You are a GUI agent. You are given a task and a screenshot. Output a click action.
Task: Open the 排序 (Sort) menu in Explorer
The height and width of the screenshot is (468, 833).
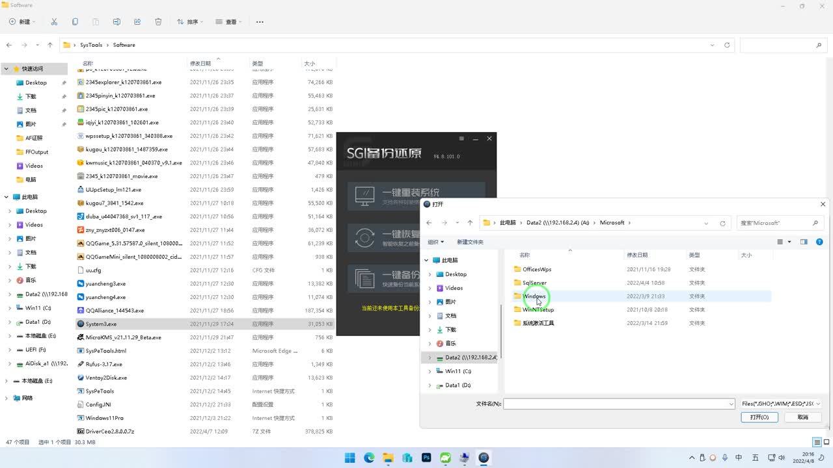[x=190, y=21]
